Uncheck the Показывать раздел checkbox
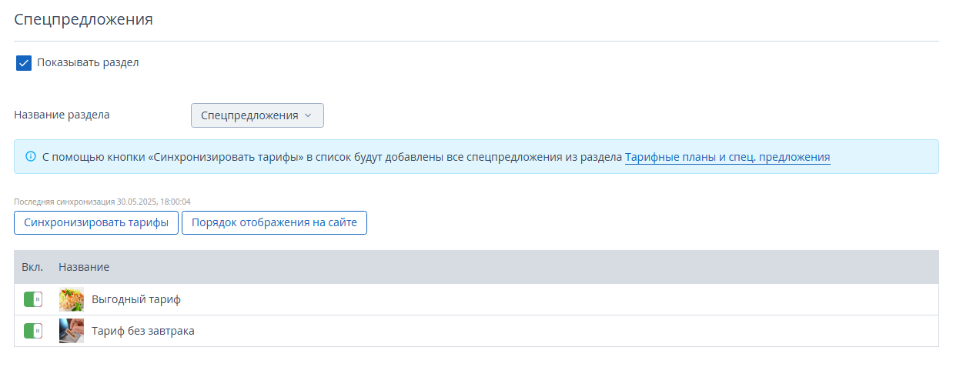The width and height of the screenshot is (953, 367). [24, 63]
